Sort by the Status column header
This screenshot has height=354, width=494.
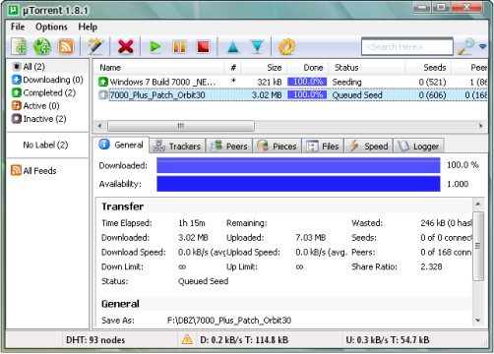coord(367,68)
